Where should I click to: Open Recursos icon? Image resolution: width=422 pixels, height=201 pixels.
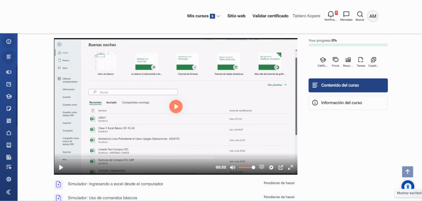pyautogui.click(x=348, y=62)
